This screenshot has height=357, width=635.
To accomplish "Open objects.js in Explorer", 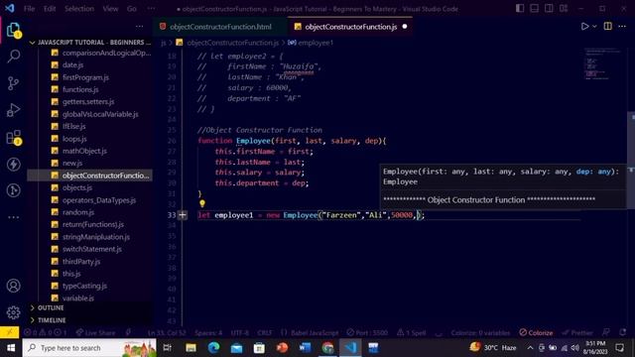I will 77,187.
